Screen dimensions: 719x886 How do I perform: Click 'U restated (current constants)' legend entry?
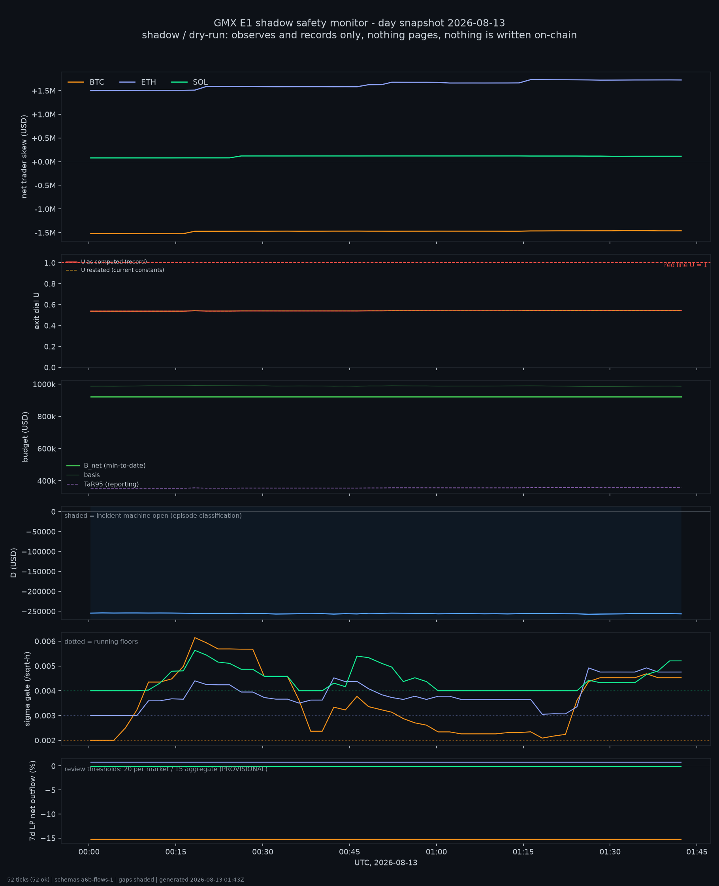coord(115,270)
